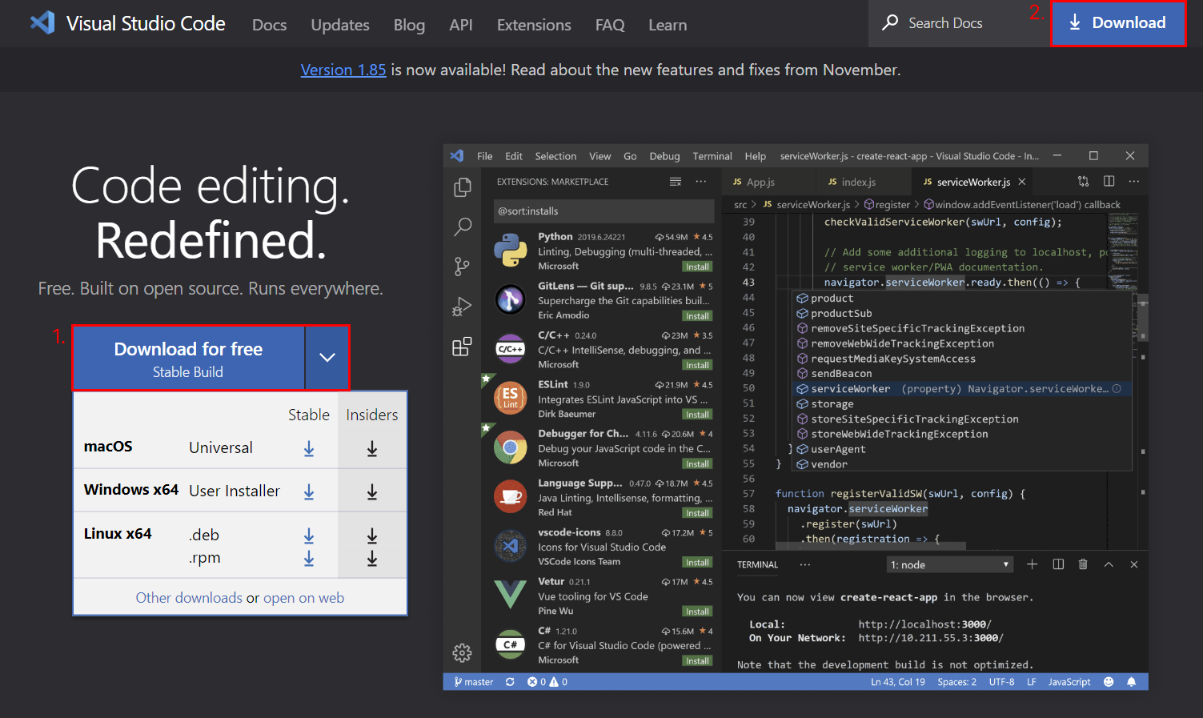Download Linux .rpm stable package
Image resolution: width=1203 pixels, height=718 pixels.
click(309, 559)
